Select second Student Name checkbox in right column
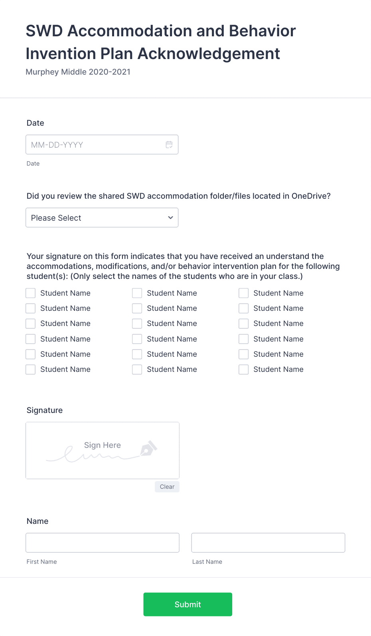Screen dimensions: 371x636 pyautogui.click(x=244, y=308)
